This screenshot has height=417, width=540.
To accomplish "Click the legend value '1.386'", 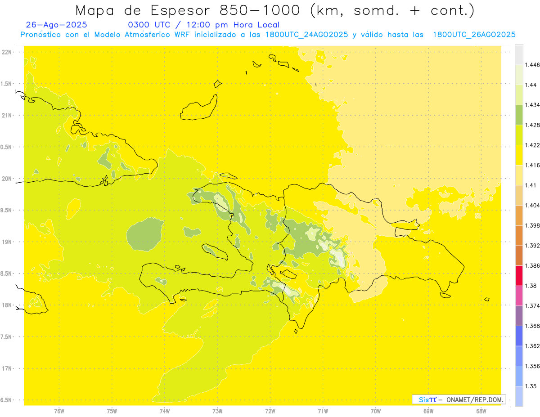I will [532, 266].
